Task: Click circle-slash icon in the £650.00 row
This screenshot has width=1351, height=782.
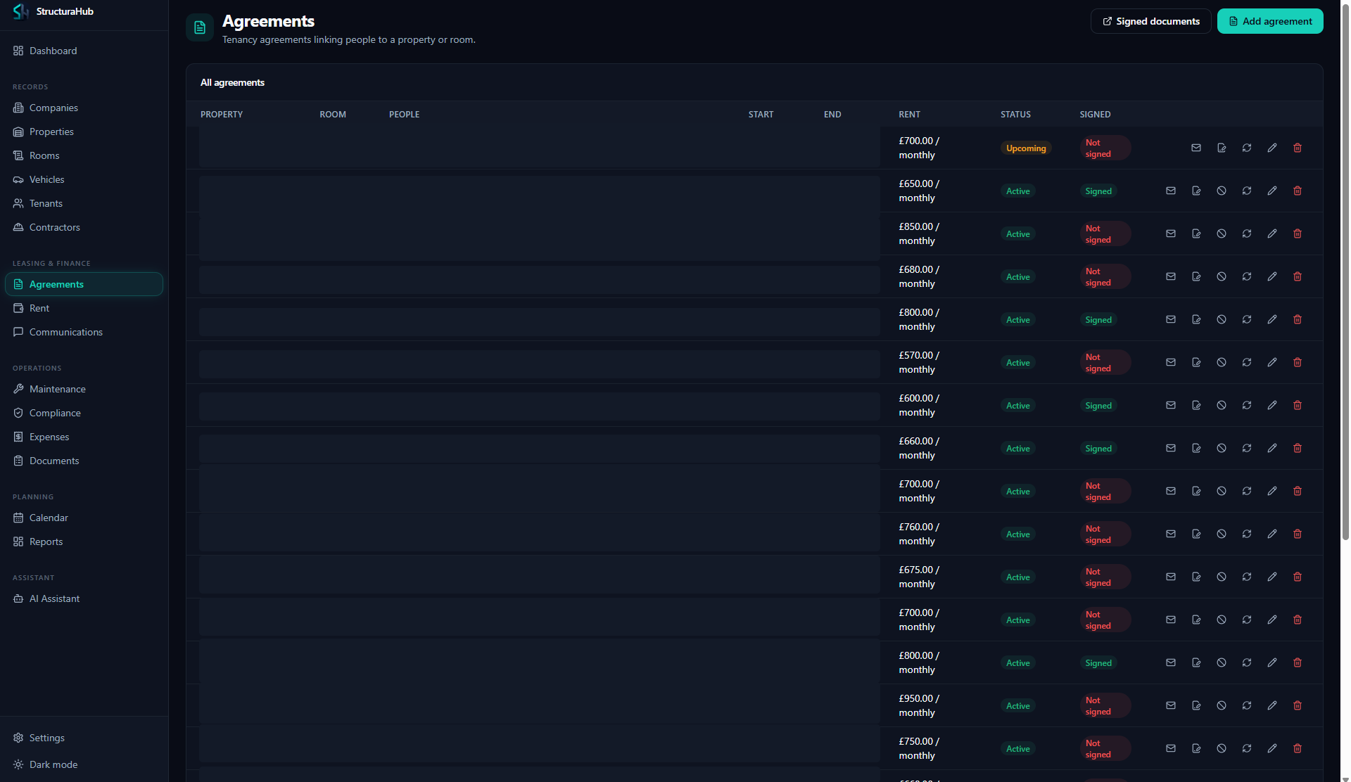Action: (x=1222, y=191)
